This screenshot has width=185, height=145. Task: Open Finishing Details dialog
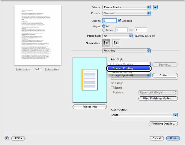[163, 124]
